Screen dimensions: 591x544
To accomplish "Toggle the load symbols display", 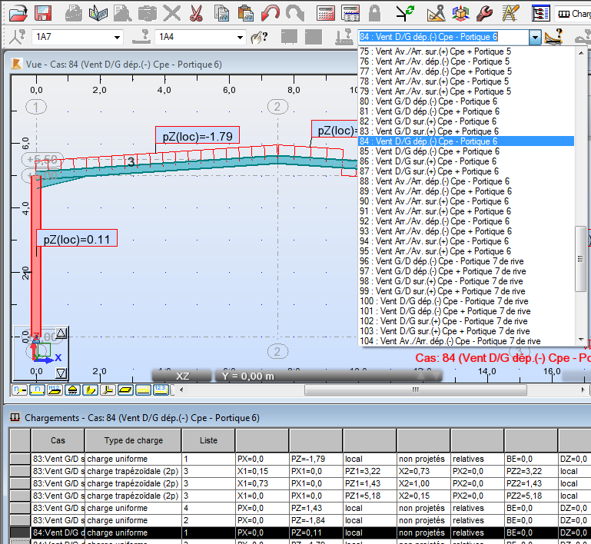I will (143, 390).
